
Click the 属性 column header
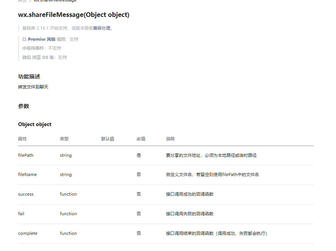(22, 139)
